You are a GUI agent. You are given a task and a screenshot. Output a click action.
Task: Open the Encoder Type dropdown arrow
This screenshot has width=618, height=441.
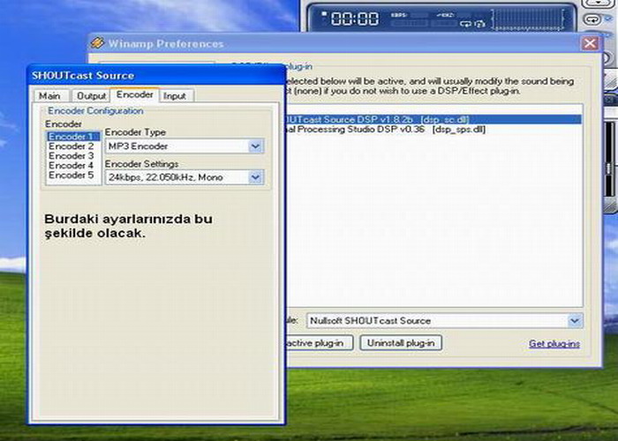pyautogui.click(x=255, y=146)
